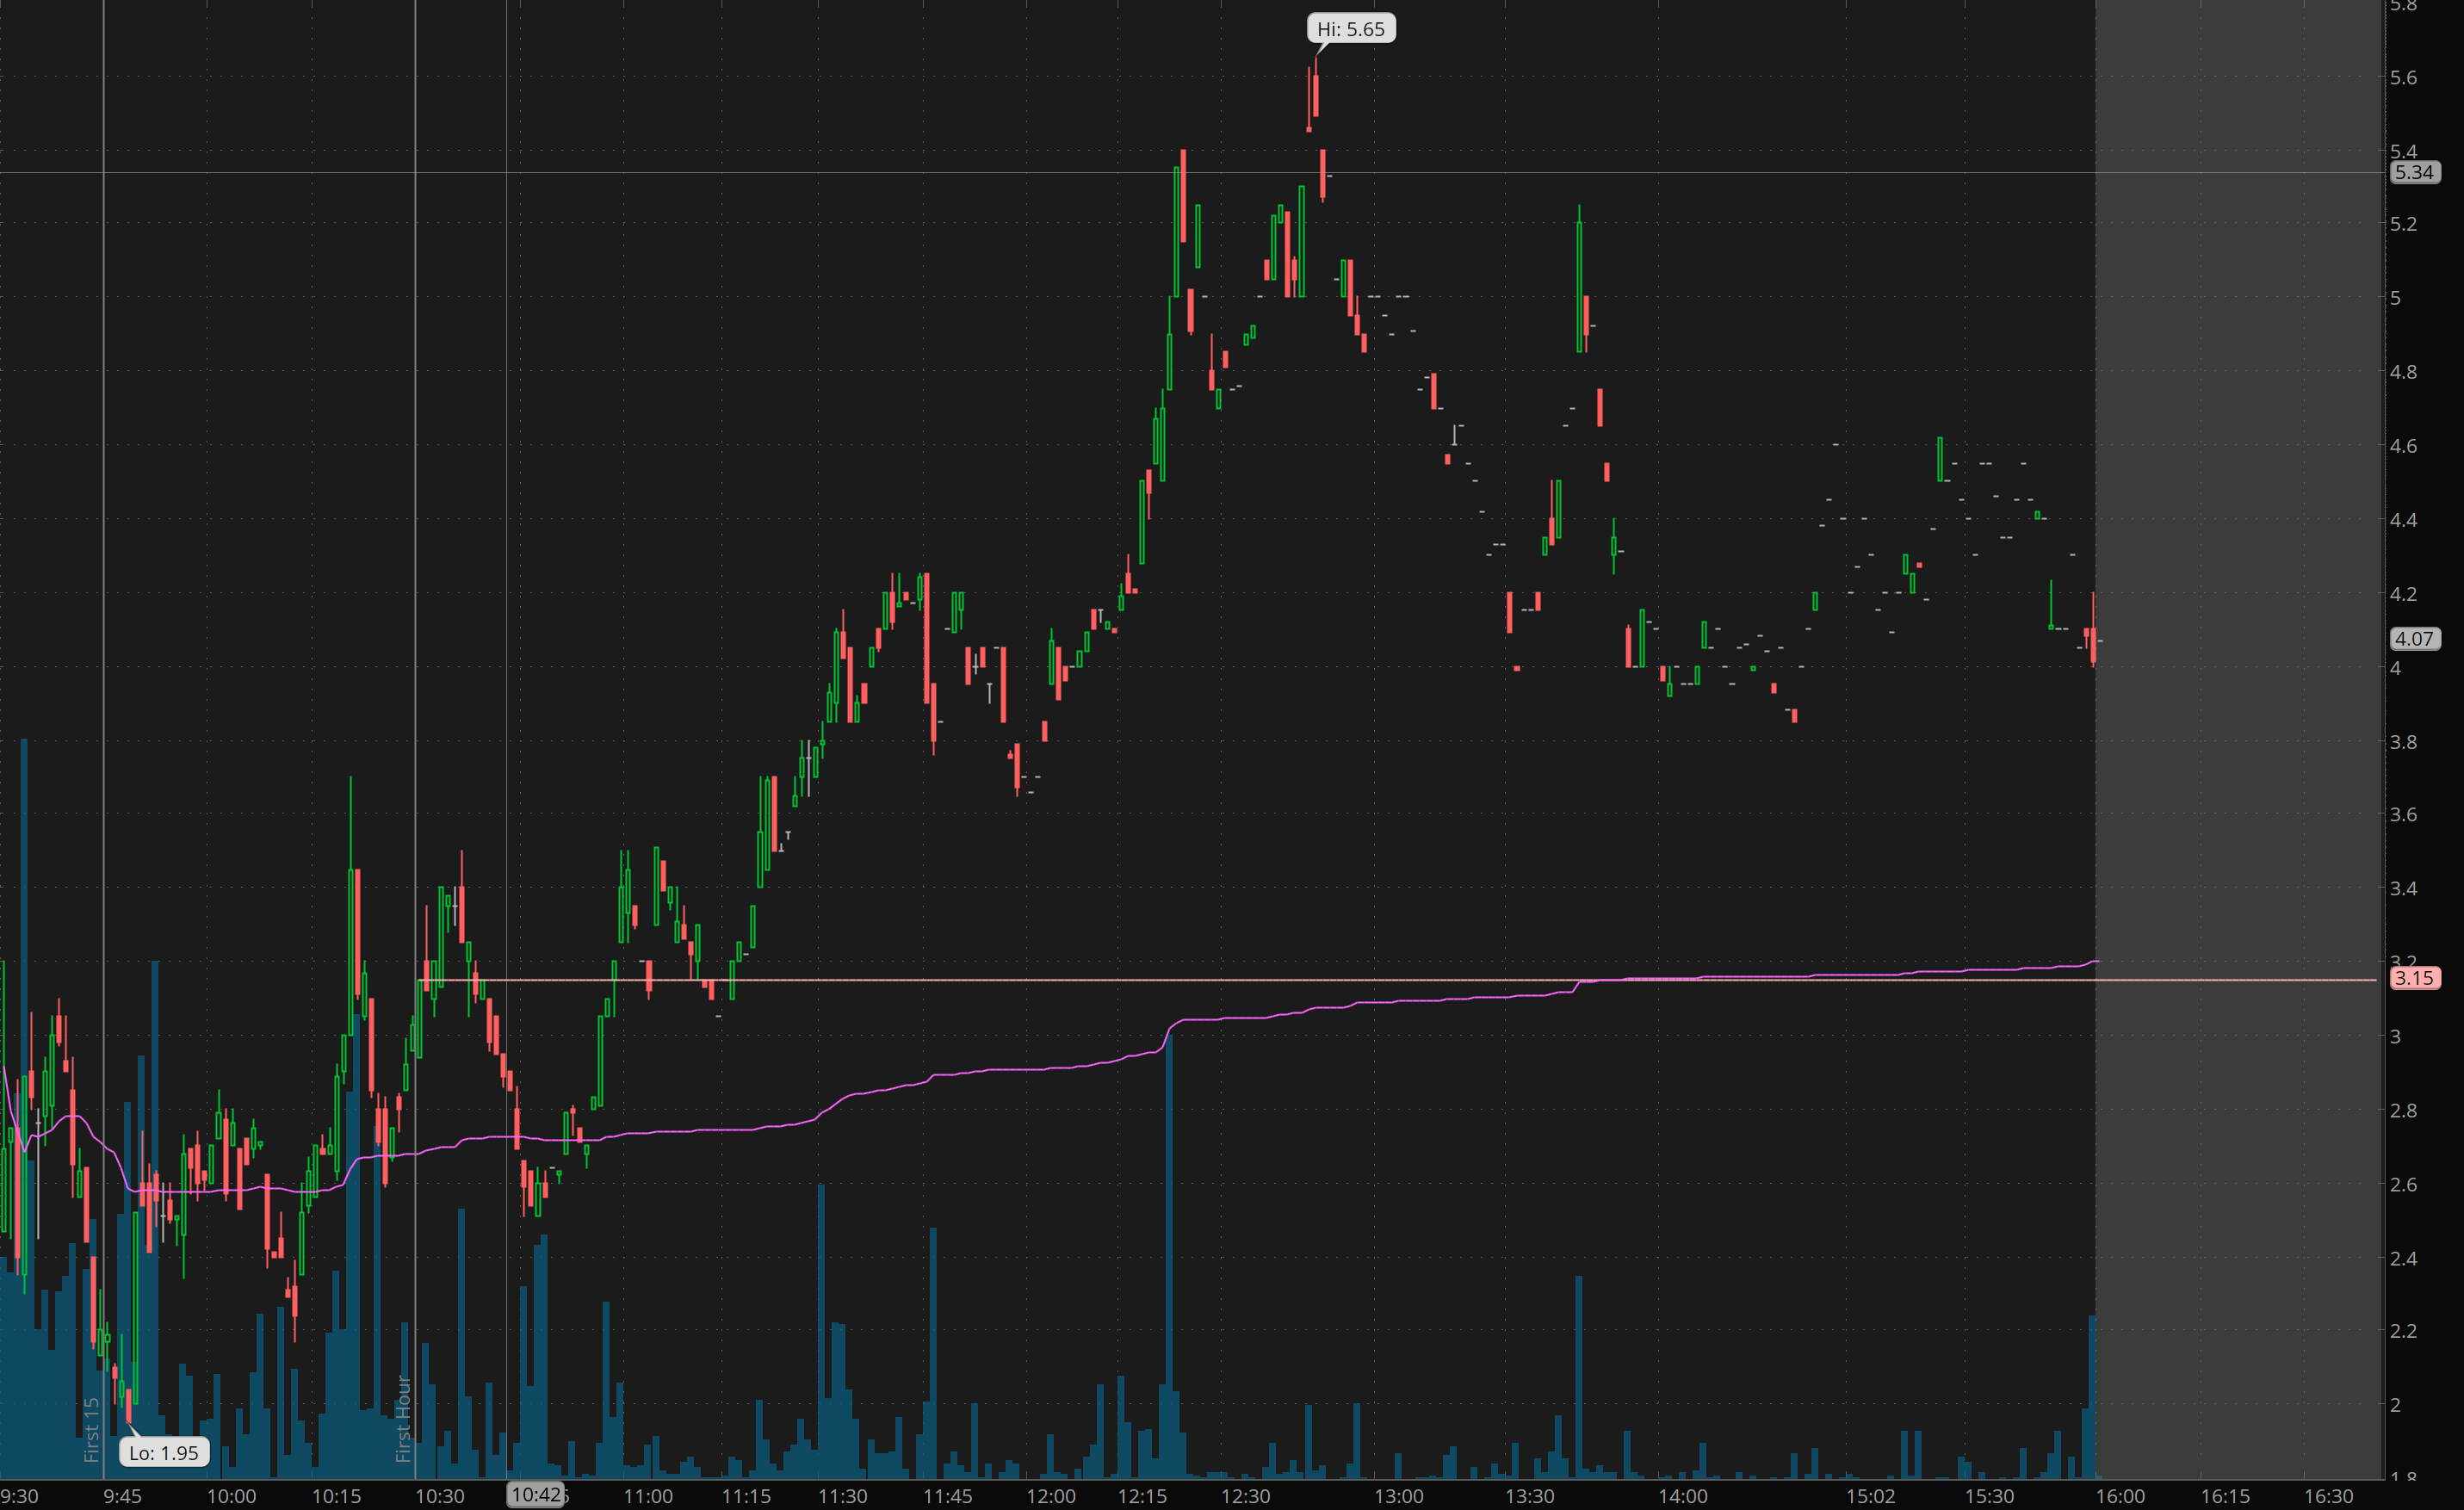Click the Lo: 1.95 price bubble
2464x1510 pixels.
point(164,1453)
